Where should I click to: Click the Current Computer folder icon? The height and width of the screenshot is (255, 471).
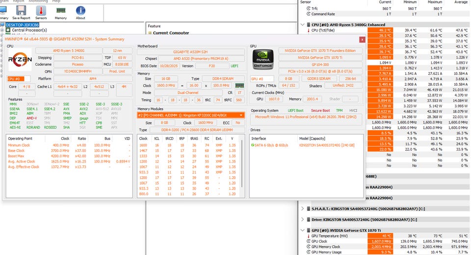click(x=150, y=33)
